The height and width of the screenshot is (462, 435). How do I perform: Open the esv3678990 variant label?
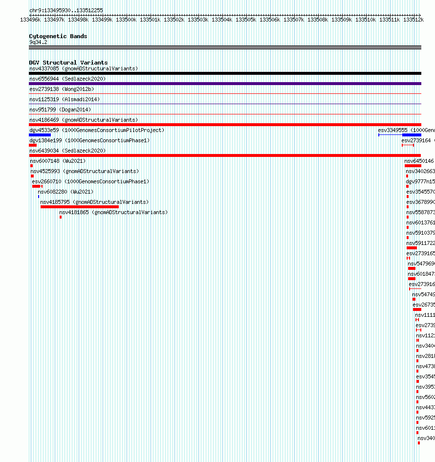click(420, 202)
